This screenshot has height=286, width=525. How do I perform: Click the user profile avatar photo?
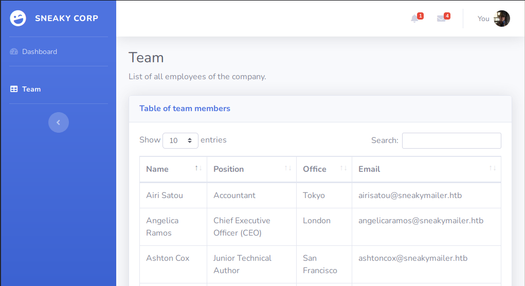click(502, 19)
